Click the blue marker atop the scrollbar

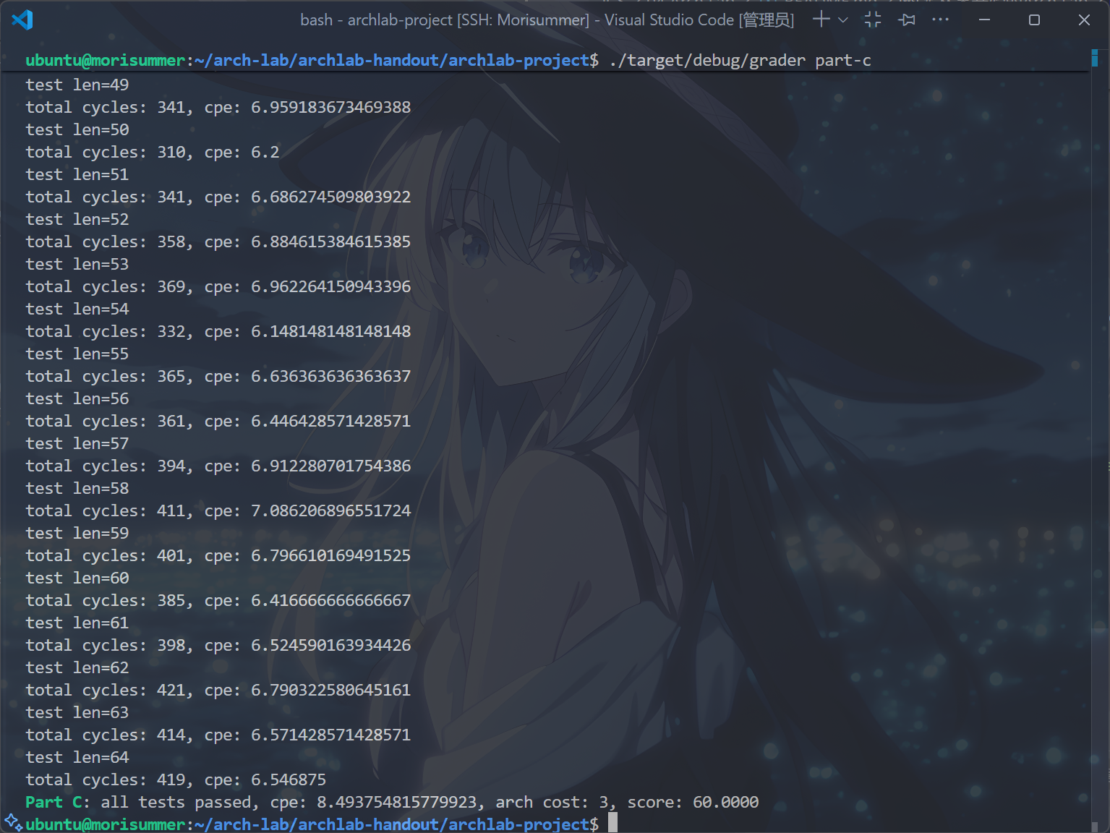click(x=1095, y=58)
